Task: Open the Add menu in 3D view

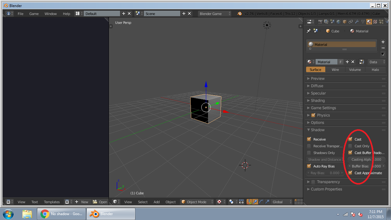Action: (x=157, y=202)
